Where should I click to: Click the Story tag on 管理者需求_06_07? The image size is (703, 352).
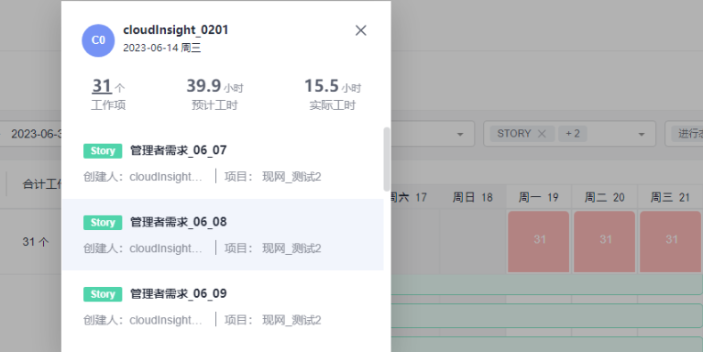[103, 150]
